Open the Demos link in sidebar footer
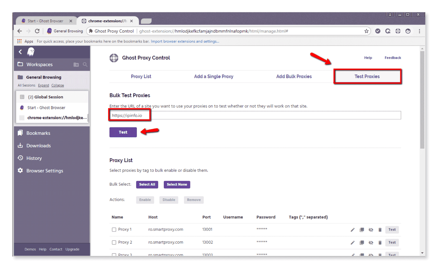This screenshot has width=444, height=274. tap(30, 249)
